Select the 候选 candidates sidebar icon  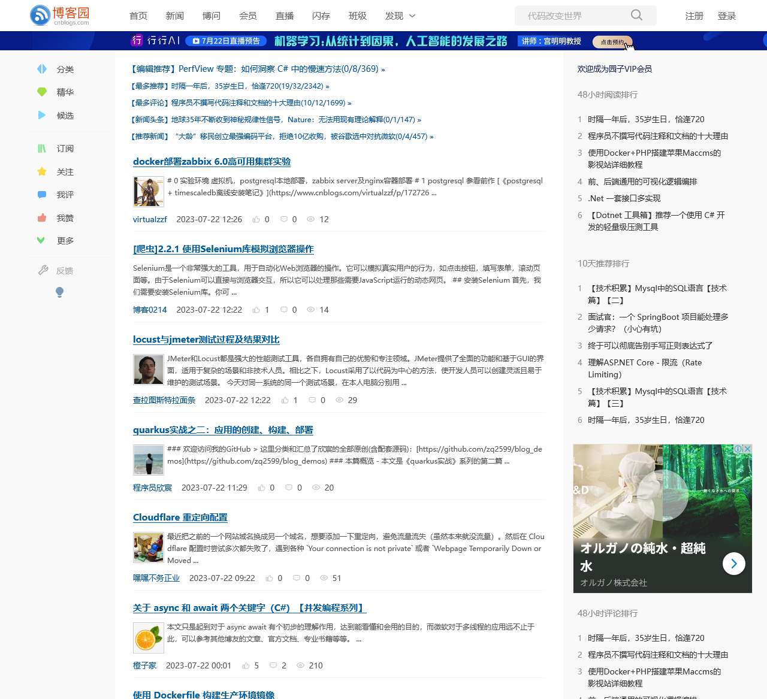coord(42,115)
